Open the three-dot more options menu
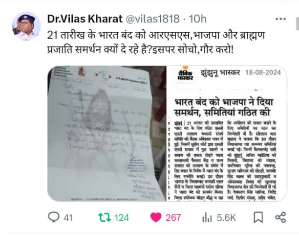Image resolution: width=299 pixels, height=235 pixels. pos(280,19)
